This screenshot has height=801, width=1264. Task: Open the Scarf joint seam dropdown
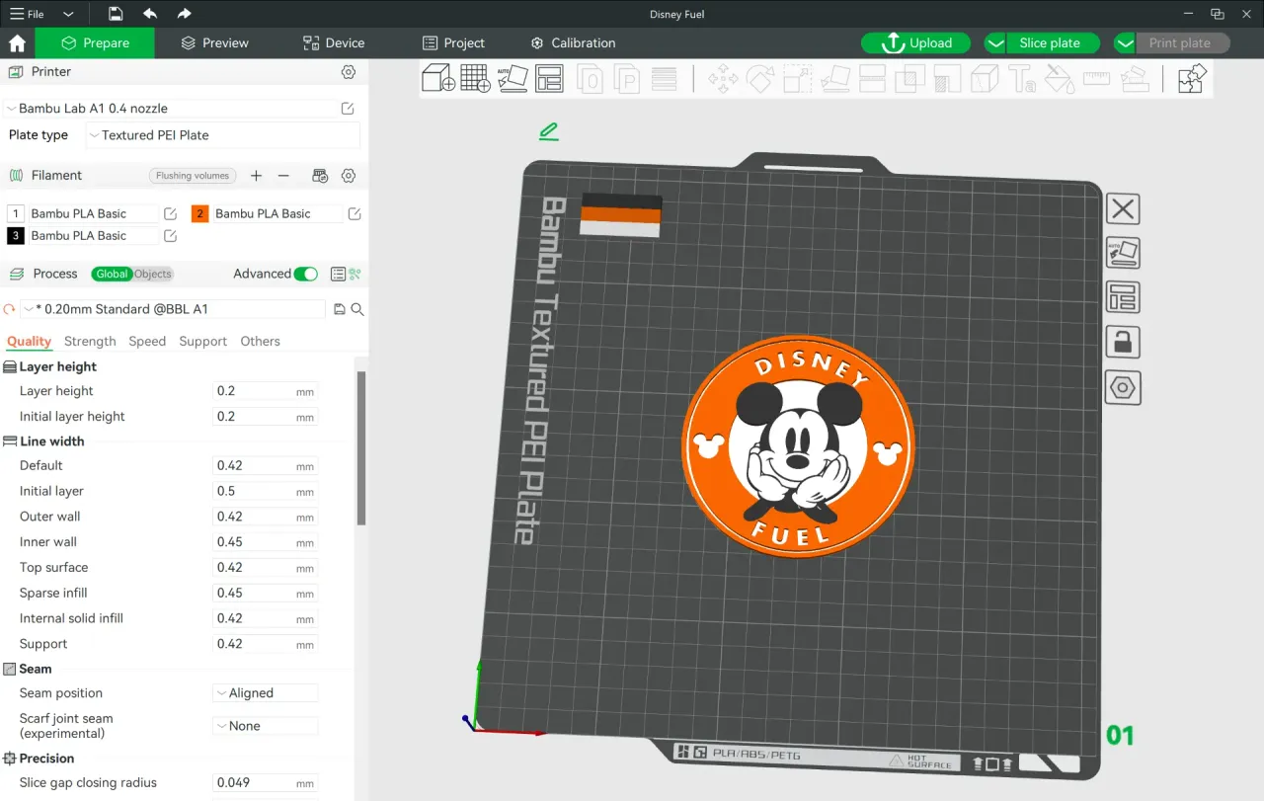click(x=266, y=726)
